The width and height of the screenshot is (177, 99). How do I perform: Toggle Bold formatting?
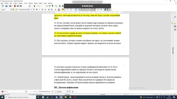pos(37,10)
